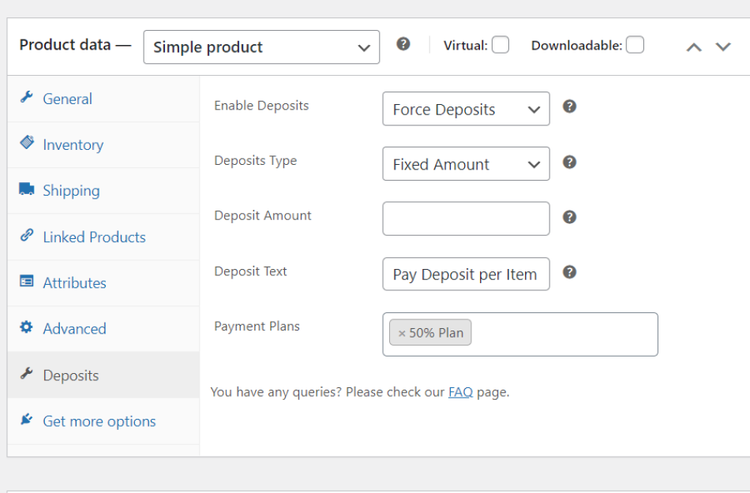Open the Enable Deposits dropdown
The width and height of the screenshot is (750, 493).
466,109
